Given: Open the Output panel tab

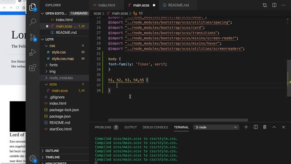Looking at the screenshot, I should pos(130,127).
